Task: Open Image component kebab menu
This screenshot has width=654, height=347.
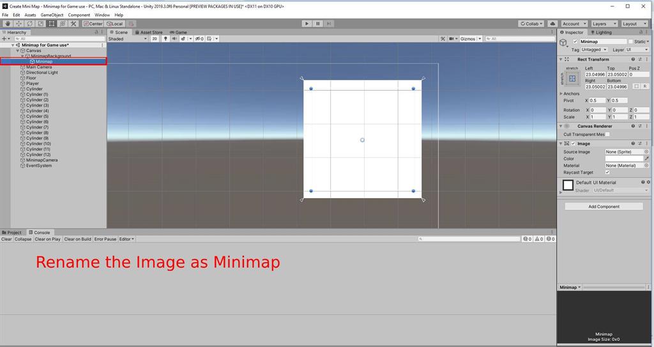Action: click(647, 144)
